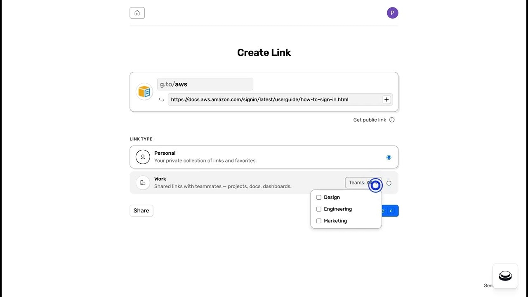Click the redirect arrow icon before the URL field
Viewport: 528px width, 297px height.
pos(161,99)
